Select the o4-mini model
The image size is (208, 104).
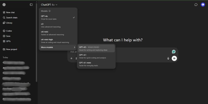[58, 33]
